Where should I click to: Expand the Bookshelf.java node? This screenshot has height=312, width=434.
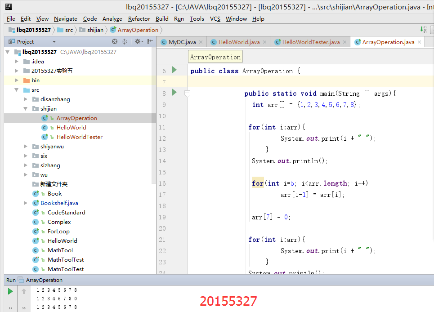click(x=26, y=203)
